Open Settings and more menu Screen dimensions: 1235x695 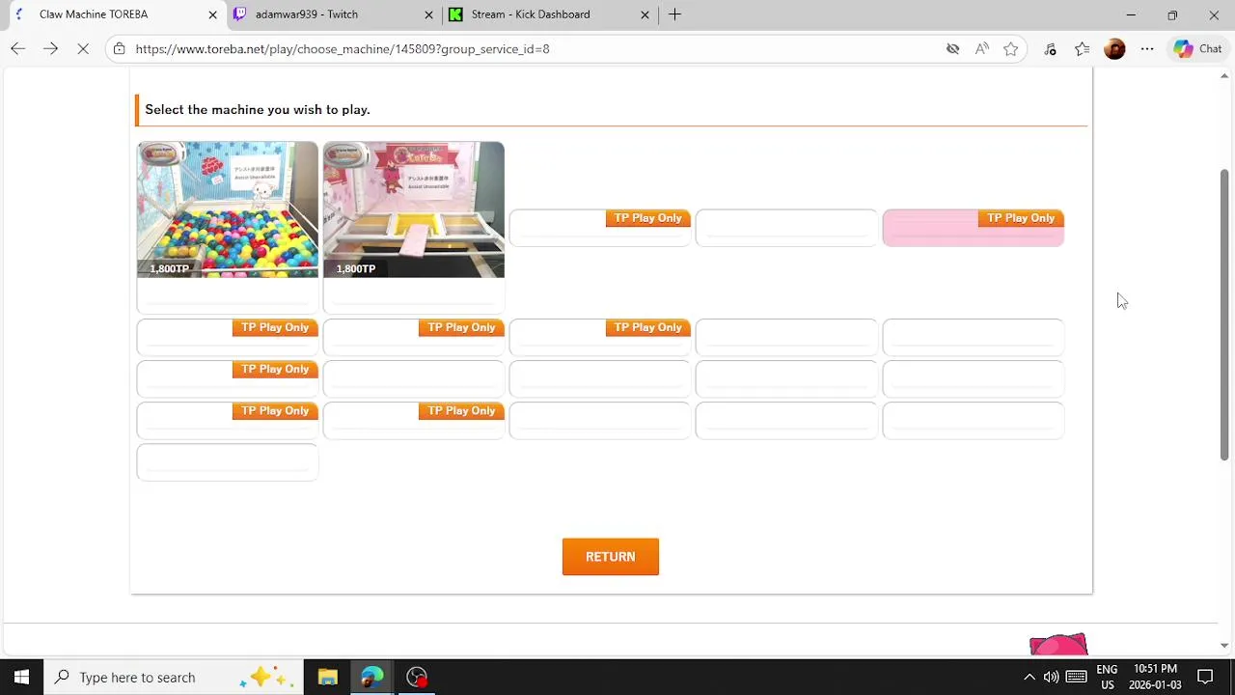[x=1147, y=48]
